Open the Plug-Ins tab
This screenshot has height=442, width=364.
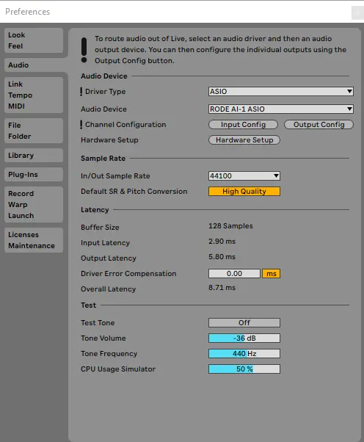click(34, 175)
